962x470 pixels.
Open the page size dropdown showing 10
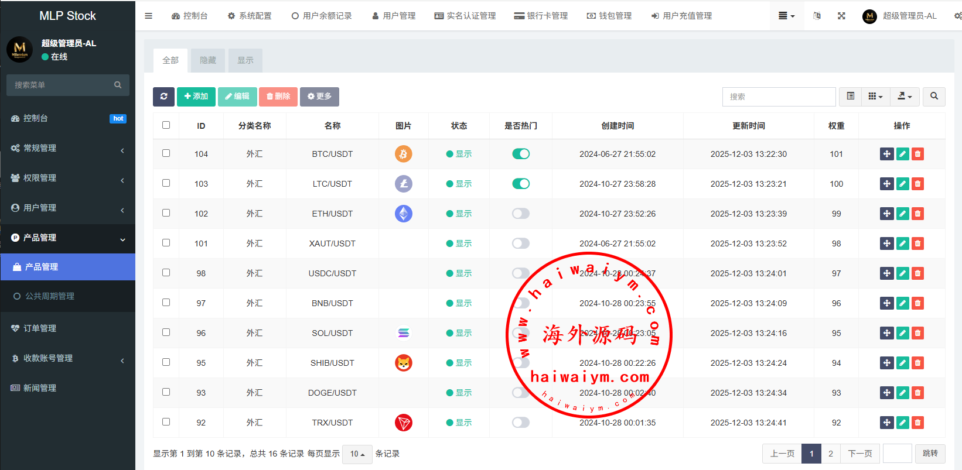click(357, 454)
